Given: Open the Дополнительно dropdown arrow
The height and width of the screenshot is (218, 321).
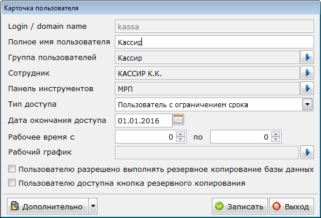Looking at the screenshot, I should point(93,206).
